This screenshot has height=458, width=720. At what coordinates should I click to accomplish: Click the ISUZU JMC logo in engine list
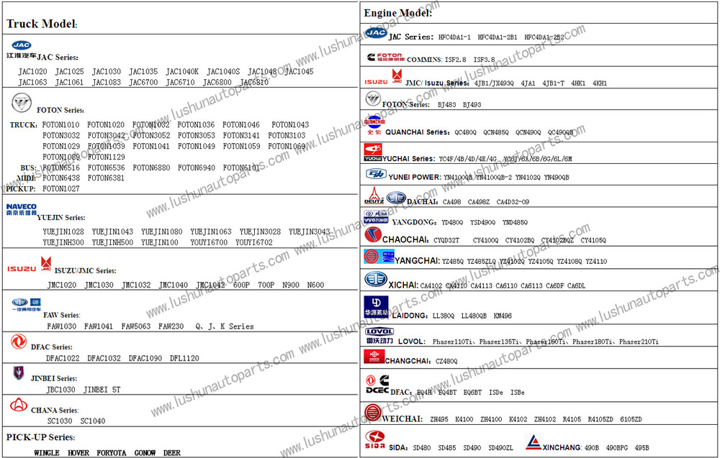384,77
